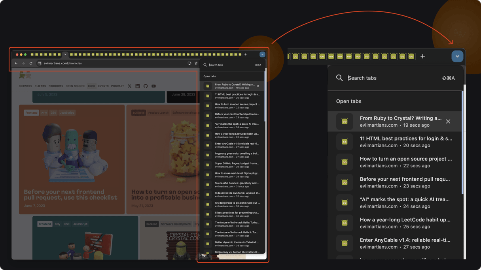This screenshot has width=481, height=270.
Task: Open site information via the address bar icon
Action: pyautogui.click(x=40, y=63)
